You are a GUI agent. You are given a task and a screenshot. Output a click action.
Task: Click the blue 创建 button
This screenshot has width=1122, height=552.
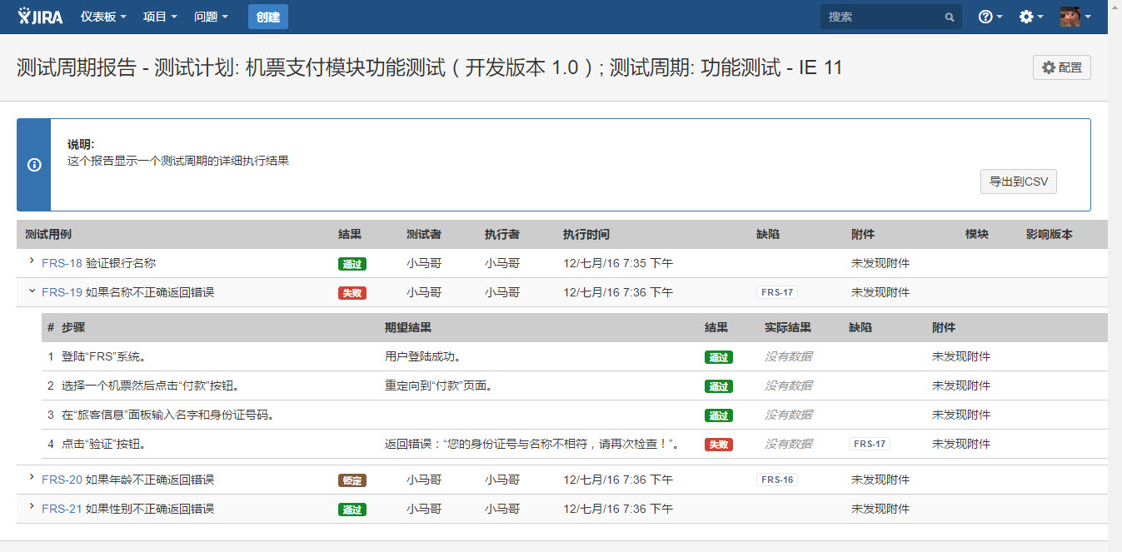[x=268, y=17]
